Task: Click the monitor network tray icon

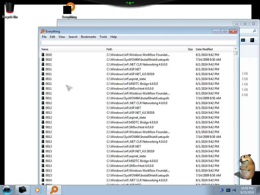Action: click(x=228, y=190)
